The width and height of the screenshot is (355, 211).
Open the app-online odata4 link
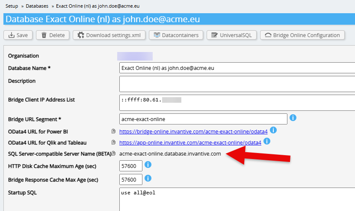[190, 142]
